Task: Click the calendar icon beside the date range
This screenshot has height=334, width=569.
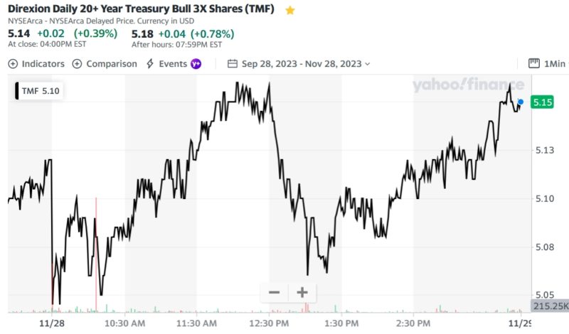Action: coord(232,64)
